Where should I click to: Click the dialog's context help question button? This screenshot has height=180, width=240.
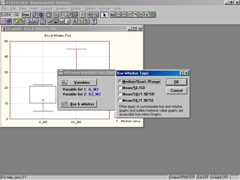point(181,73)
